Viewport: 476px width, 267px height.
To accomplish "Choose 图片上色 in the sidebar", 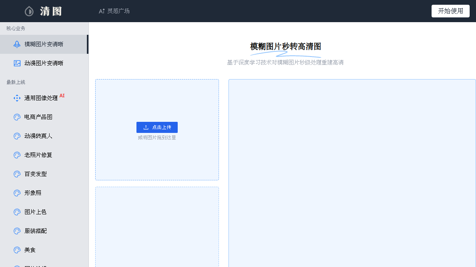I will click(44, 212).
